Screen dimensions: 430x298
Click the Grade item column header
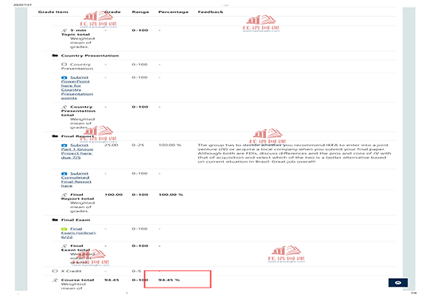[x=53, y=12]
